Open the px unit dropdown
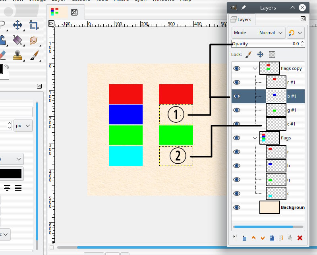 23,126
